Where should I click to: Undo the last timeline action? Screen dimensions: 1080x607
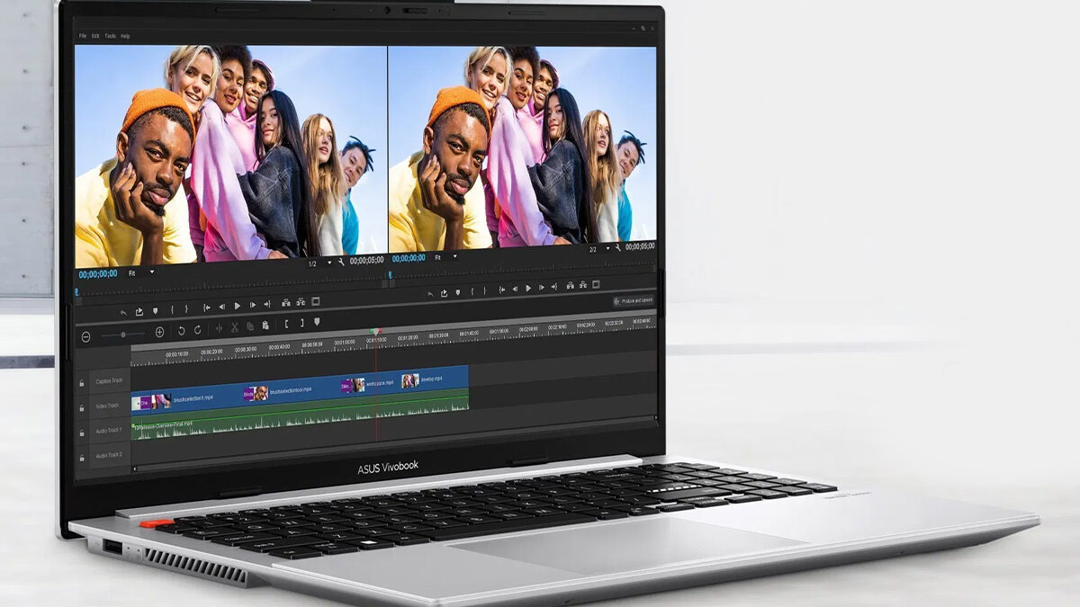pyautogui.click(x=181, y=331)
